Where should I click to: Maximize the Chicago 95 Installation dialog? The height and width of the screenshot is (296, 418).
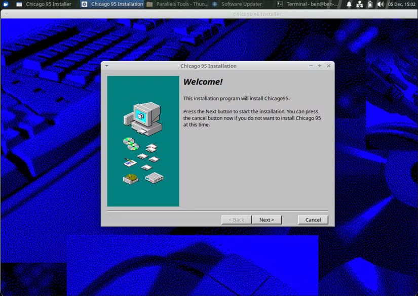point(320,66)
